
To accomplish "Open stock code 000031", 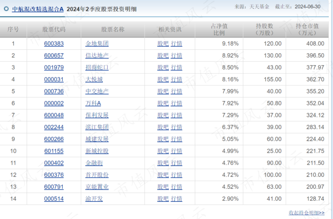I will click(54, 79).
